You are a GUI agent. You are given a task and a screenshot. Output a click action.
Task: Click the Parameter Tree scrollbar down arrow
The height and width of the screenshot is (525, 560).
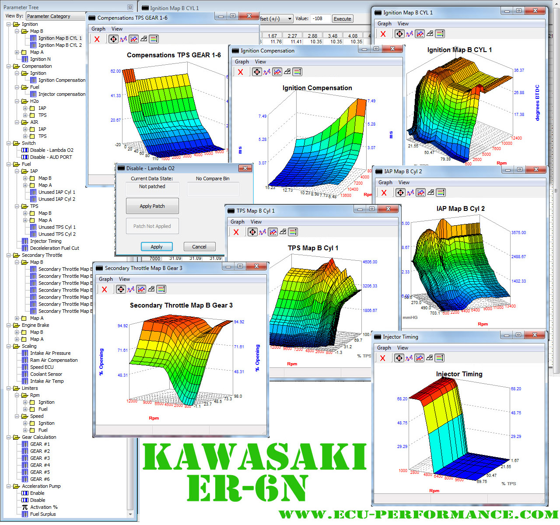tap(130, 514)
